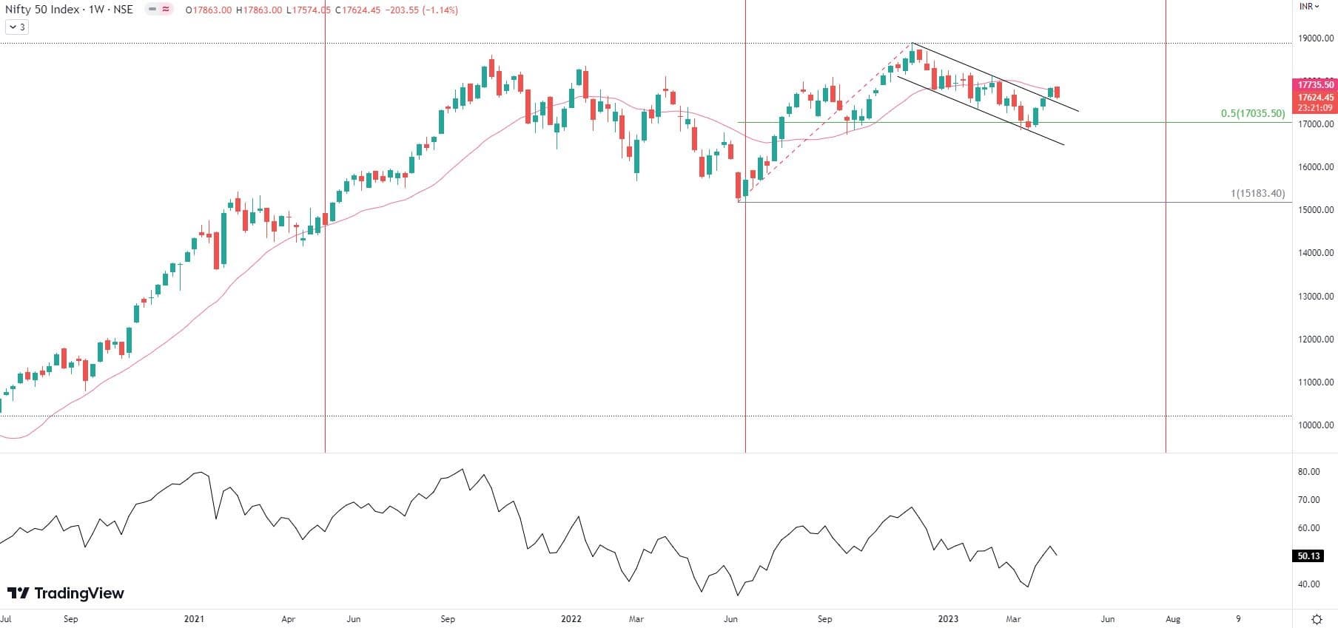This screenshot has width=1338, height=628.
Task: Click the TradingView logo
Action: (x=66, y=593)
